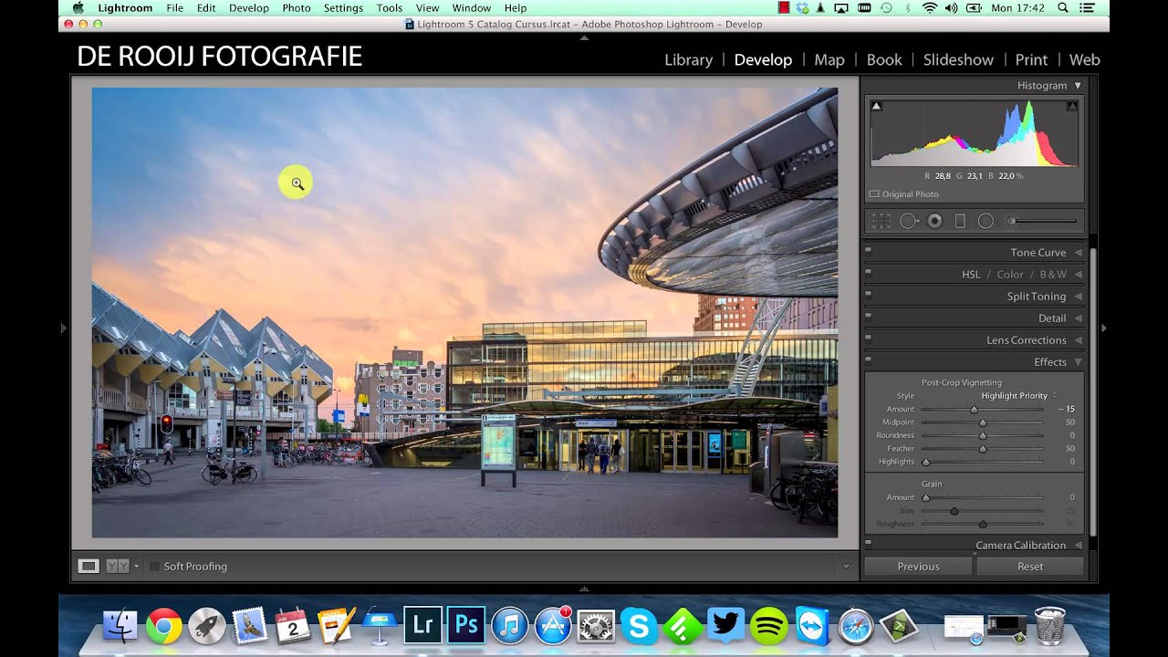This screenshot has width=1168, height=657.
Task: Select Color in the HSL panel header
Action: (1010, 275)
